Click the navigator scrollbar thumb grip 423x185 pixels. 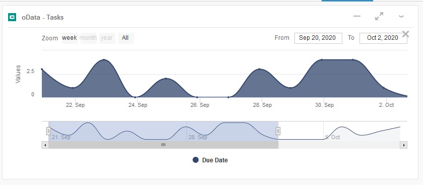click(x=163, y=145)
